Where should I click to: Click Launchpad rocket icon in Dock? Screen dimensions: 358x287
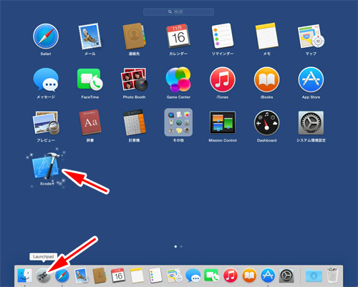tap(43, 276)
